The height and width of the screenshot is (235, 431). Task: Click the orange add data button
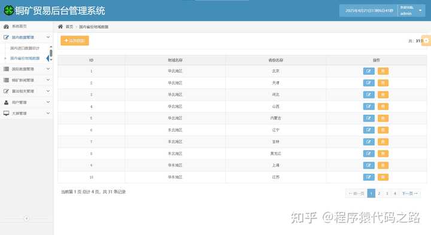[75, 41]
